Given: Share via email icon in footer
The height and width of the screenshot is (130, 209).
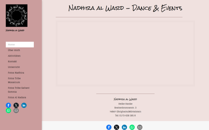Looking at the screenshot, I should (140, 127).
